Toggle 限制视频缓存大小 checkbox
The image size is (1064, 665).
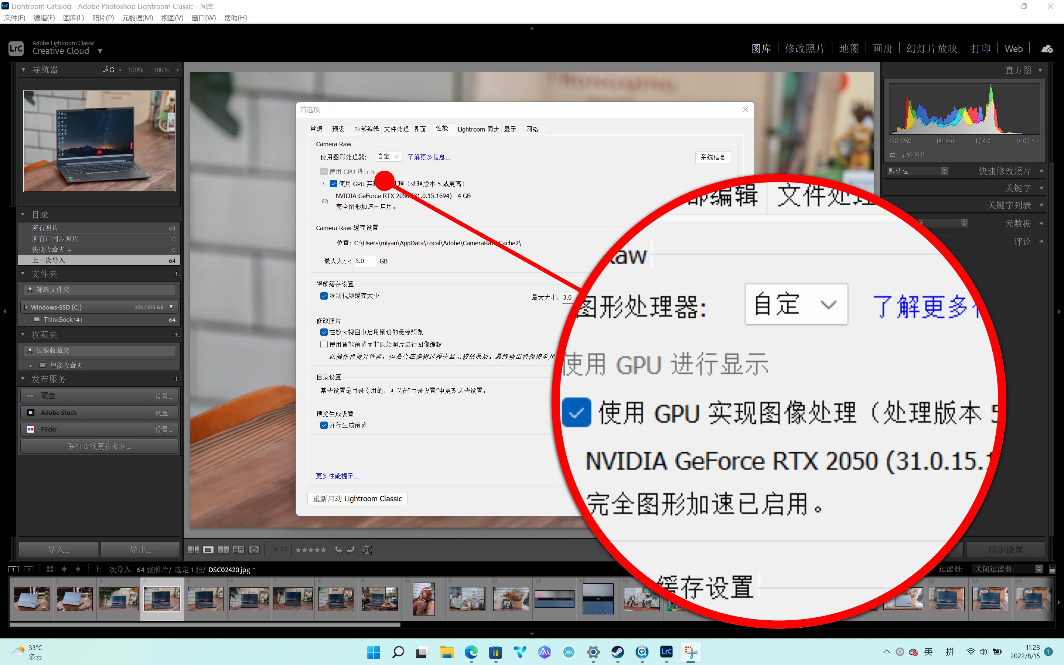324,296
